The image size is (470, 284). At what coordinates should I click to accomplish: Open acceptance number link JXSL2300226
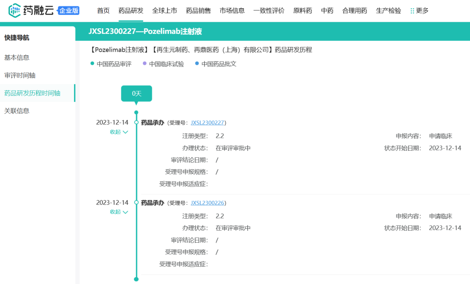point(207,203)
